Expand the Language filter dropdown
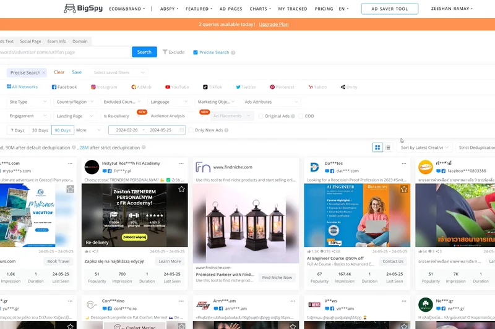The width and height of the screenshot is (495, 329). click(168, 102)
